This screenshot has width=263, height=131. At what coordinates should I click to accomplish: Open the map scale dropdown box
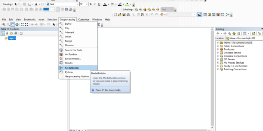coord(182,15)
